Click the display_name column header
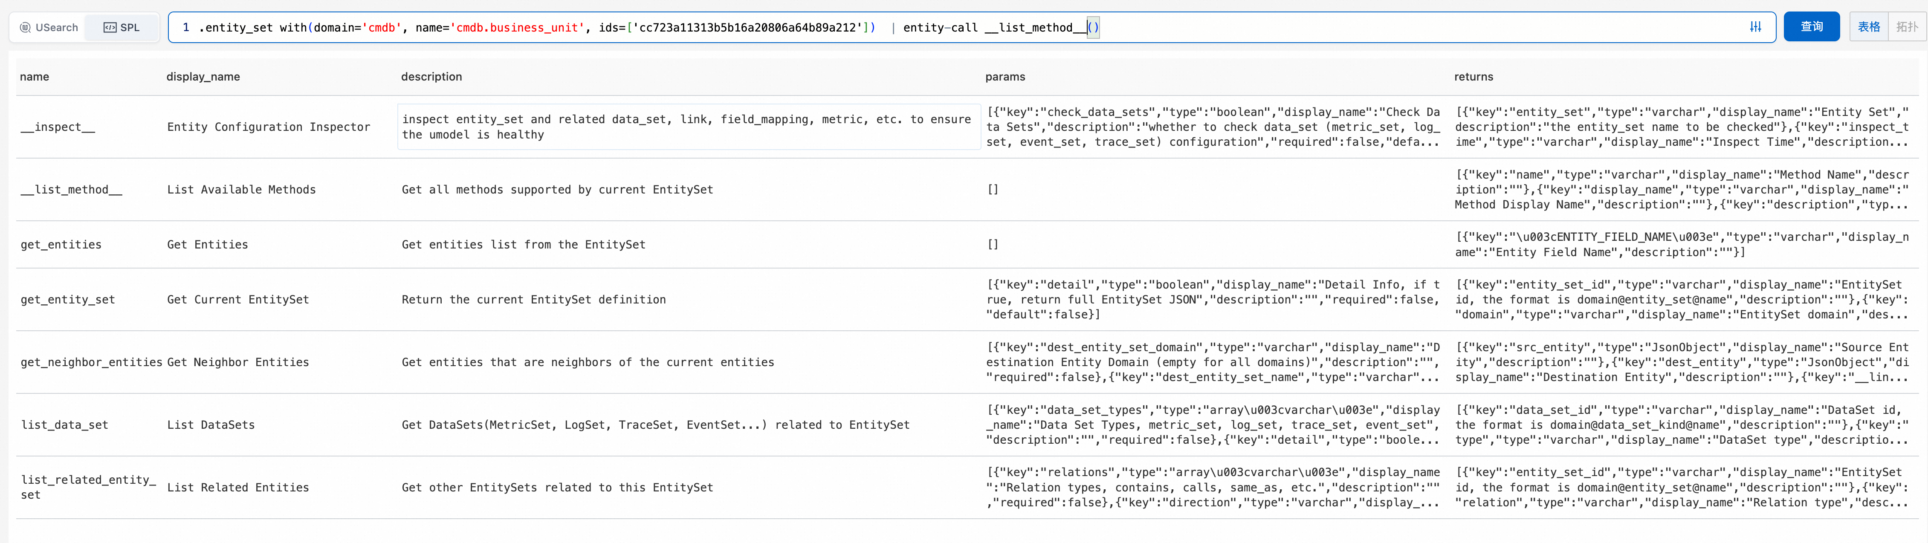 pyautogui.click(x=203, y=77)
